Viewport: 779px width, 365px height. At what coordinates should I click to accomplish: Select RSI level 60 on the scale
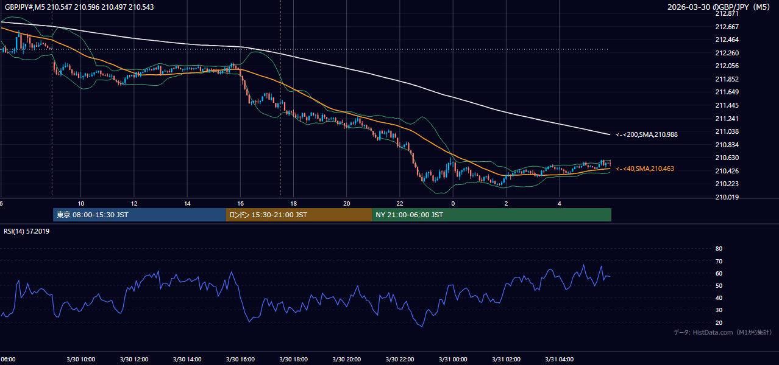click(x=719, y=273)
